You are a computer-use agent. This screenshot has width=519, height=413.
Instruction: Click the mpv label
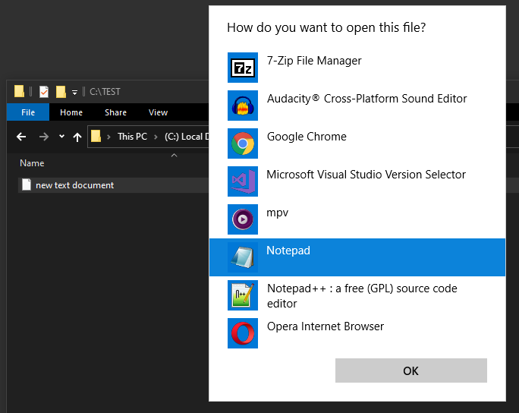click(x=278, y=213)
